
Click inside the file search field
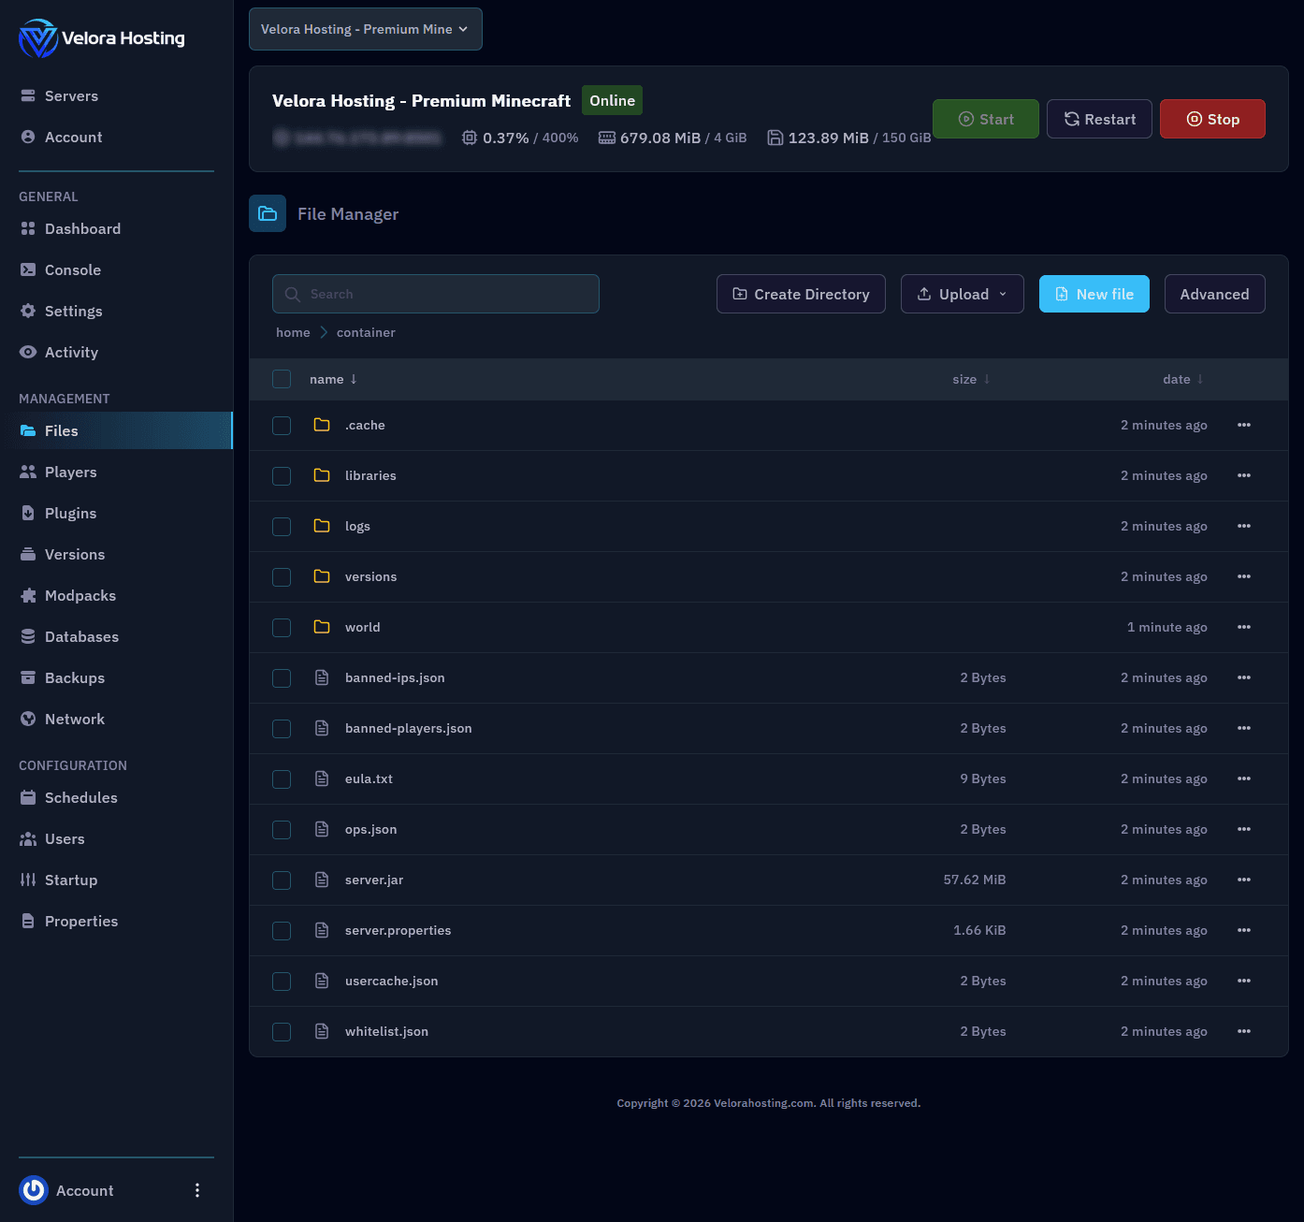pos(435,294)
